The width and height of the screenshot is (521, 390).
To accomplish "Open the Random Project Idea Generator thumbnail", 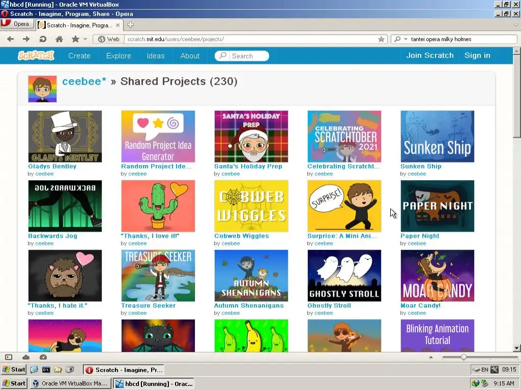I will click(x=158, y=136).
